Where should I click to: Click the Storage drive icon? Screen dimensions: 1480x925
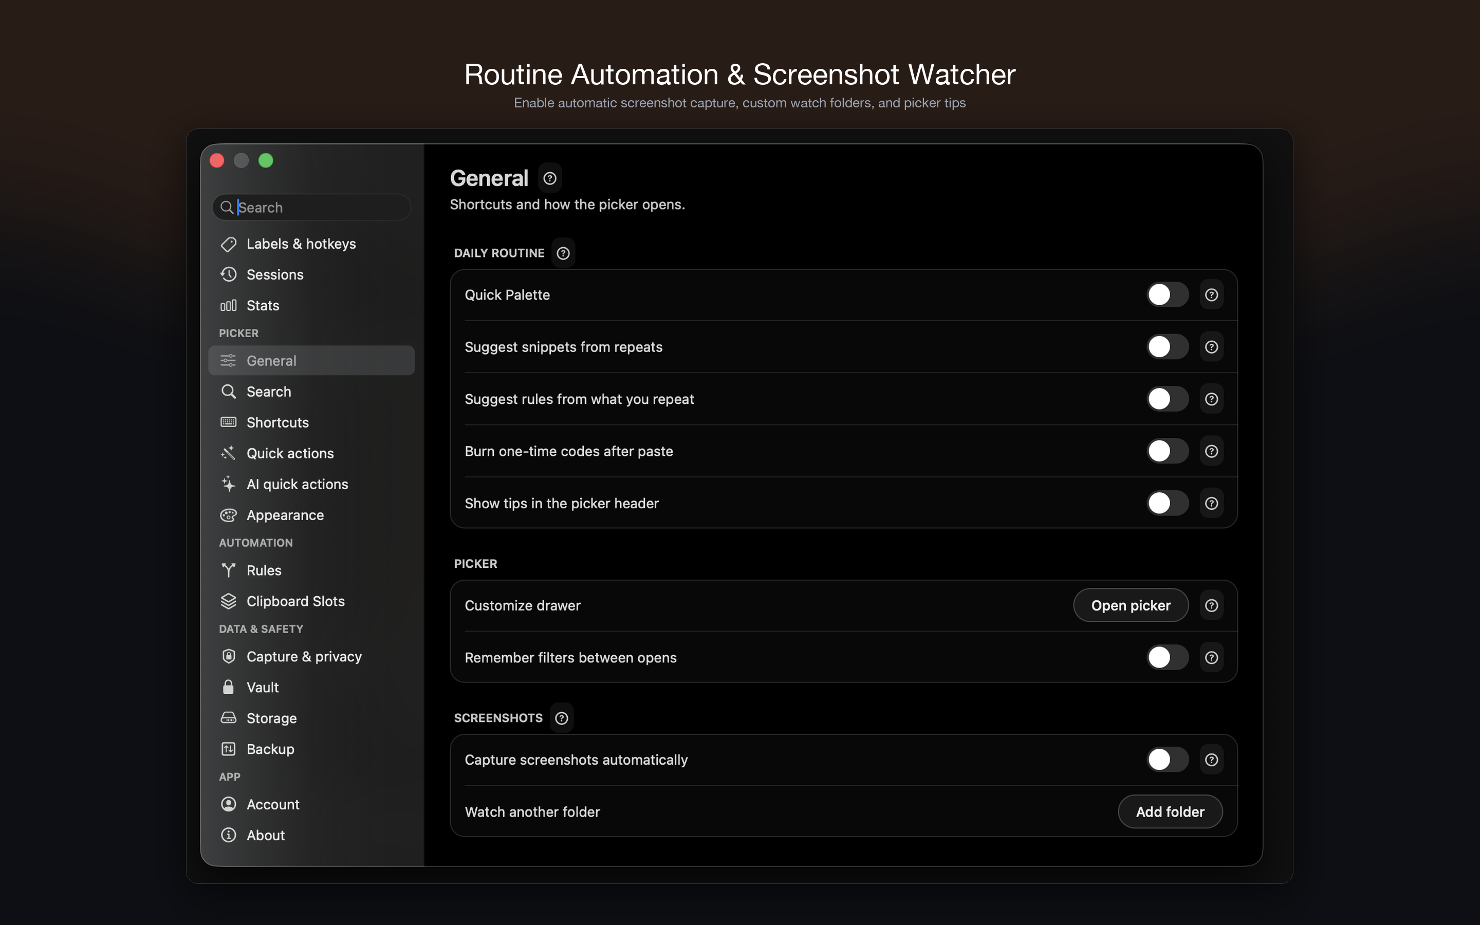tap(228, 717)
